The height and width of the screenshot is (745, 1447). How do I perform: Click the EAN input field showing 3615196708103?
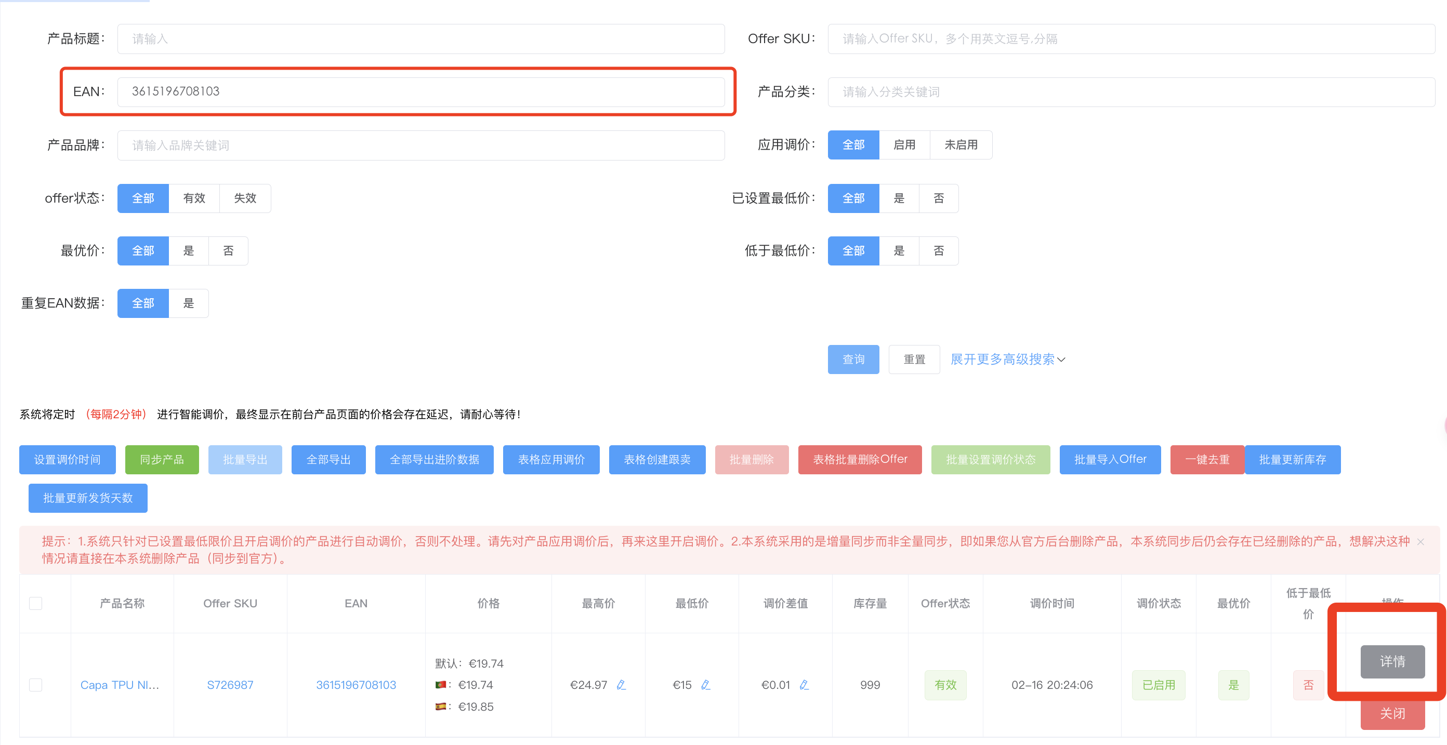422,91
